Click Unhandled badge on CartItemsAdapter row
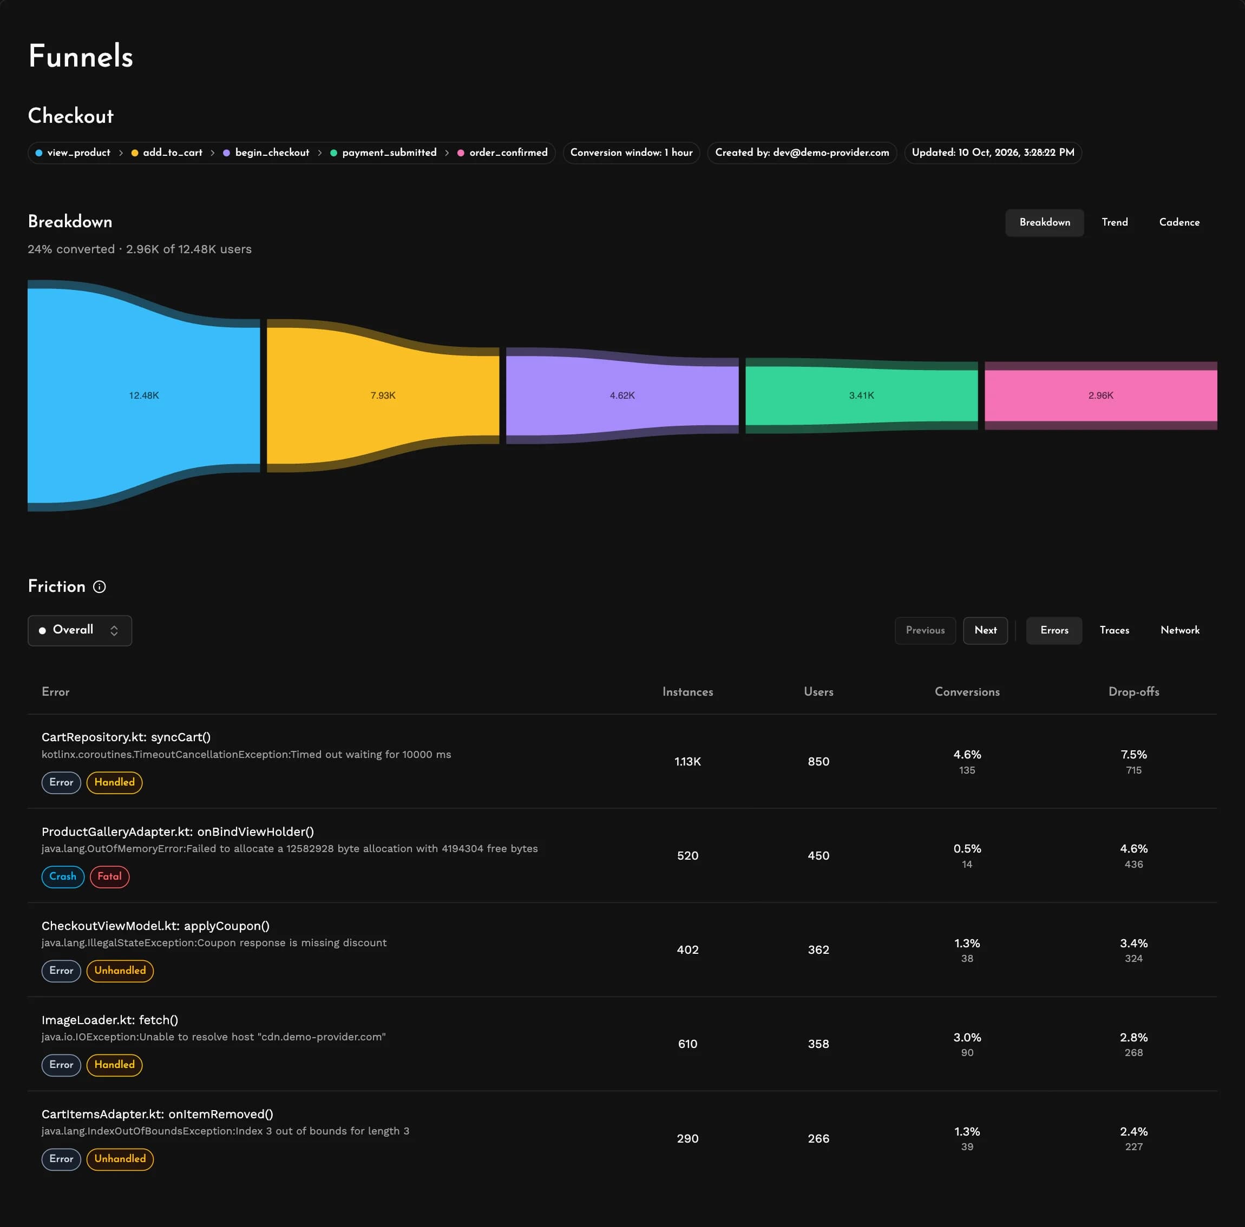Image resolution: width=1245 pixels, height=1227 pixels. click(x=120, y=1159)
